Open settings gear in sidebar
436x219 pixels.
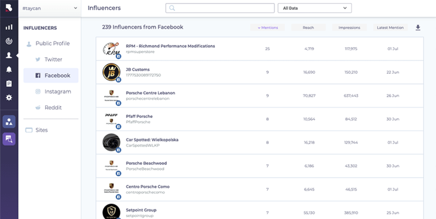click(9, 98)
